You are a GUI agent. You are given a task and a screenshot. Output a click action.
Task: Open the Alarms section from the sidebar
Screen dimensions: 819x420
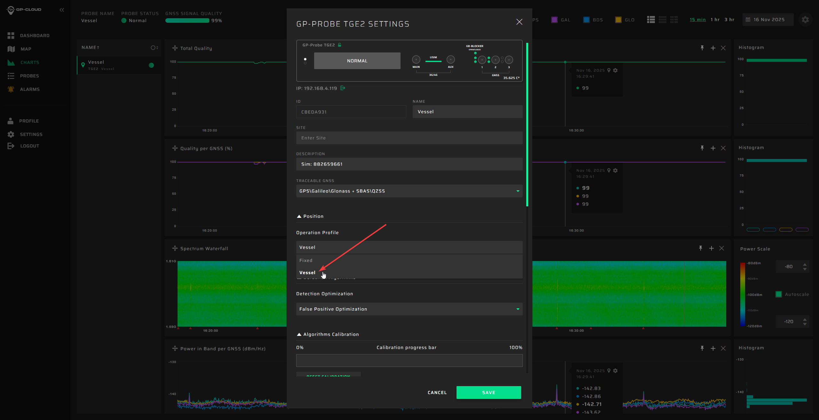click(x=29, y=89)
